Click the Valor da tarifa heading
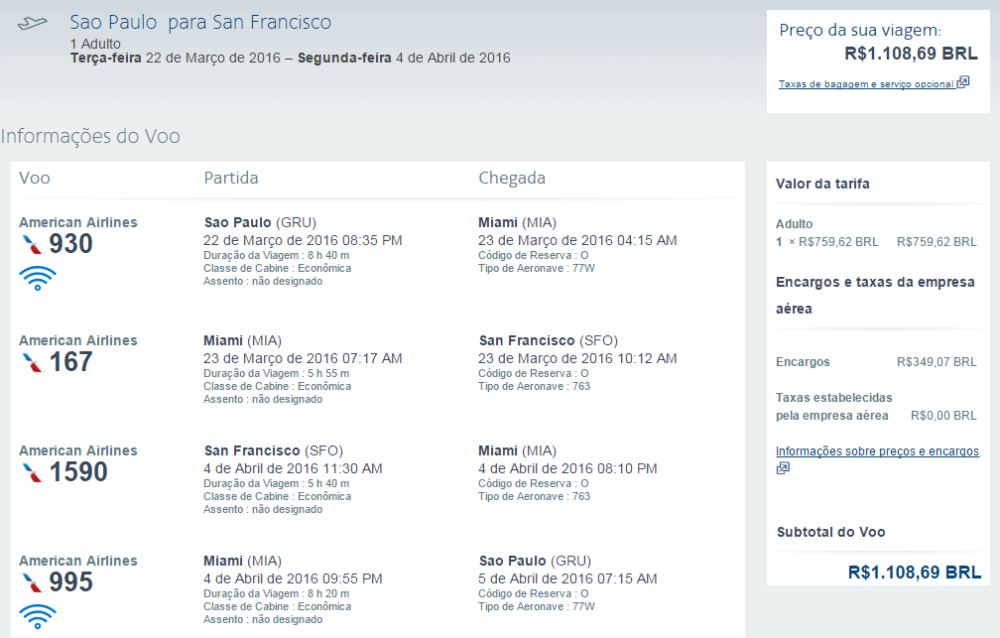This screenshot has height=638, width=1000. [x=822, y=184]
